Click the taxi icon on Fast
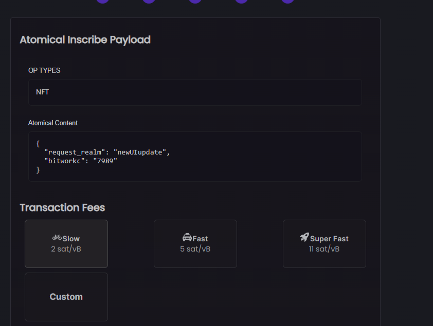The image size is (433, 326). pos(187,237)
